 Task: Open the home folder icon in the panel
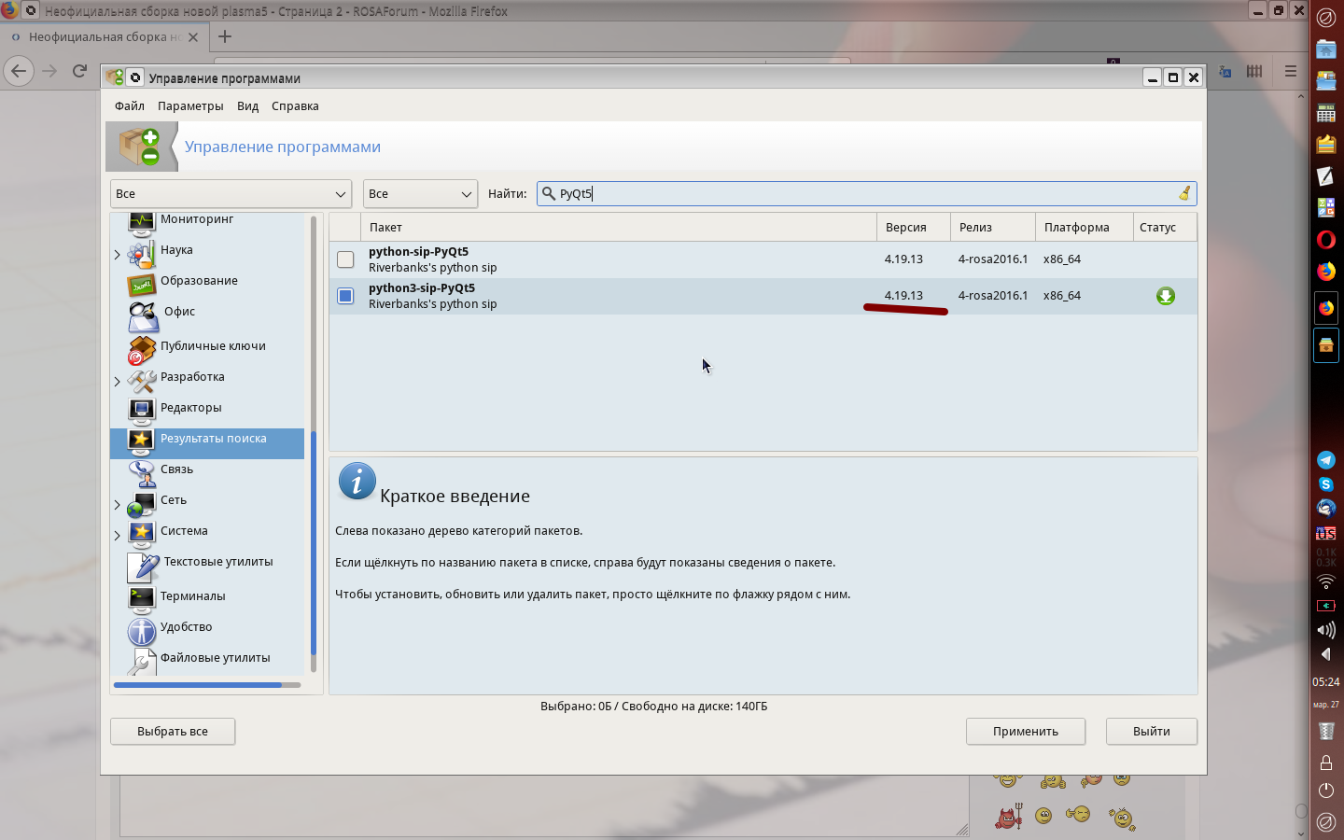pyautogui.click(x=1326, y=49)
